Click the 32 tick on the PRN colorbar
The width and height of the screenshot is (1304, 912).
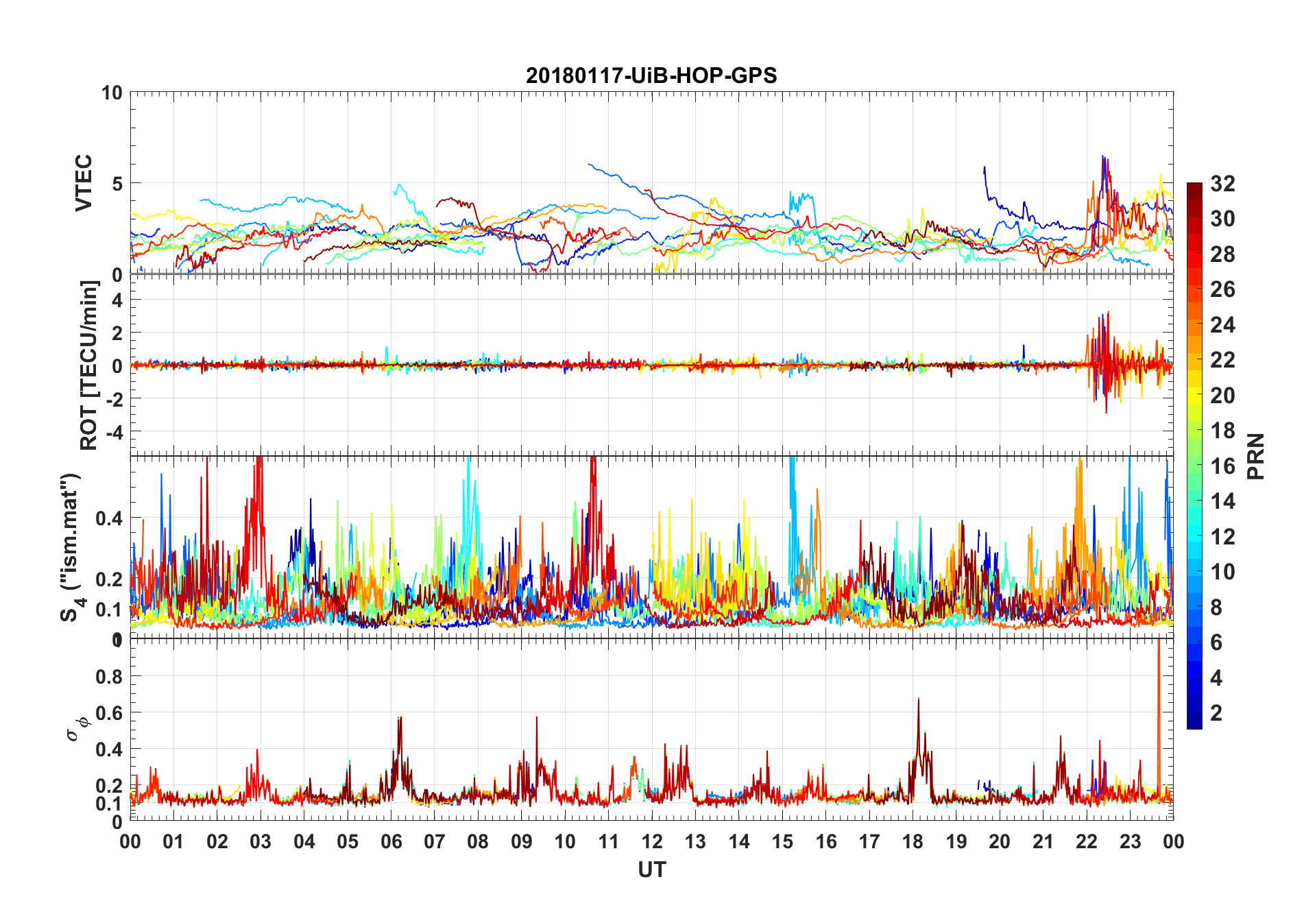click(x=1222, y=184)
